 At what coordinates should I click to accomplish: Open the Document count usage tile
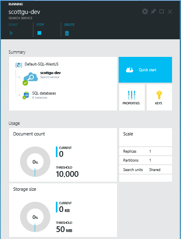tap(63, 155)
